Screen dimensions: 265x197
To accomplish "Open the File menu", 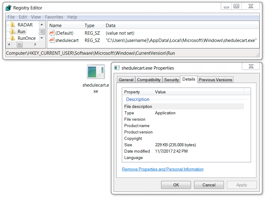I will tap(11, 17).
